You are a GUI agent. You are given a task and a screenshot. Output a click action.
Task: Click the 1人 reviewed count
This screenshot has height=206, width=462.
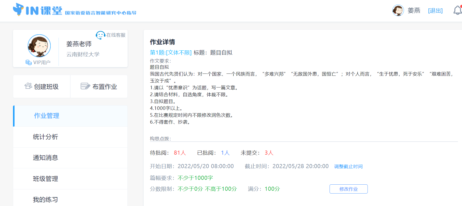point(225,153)
